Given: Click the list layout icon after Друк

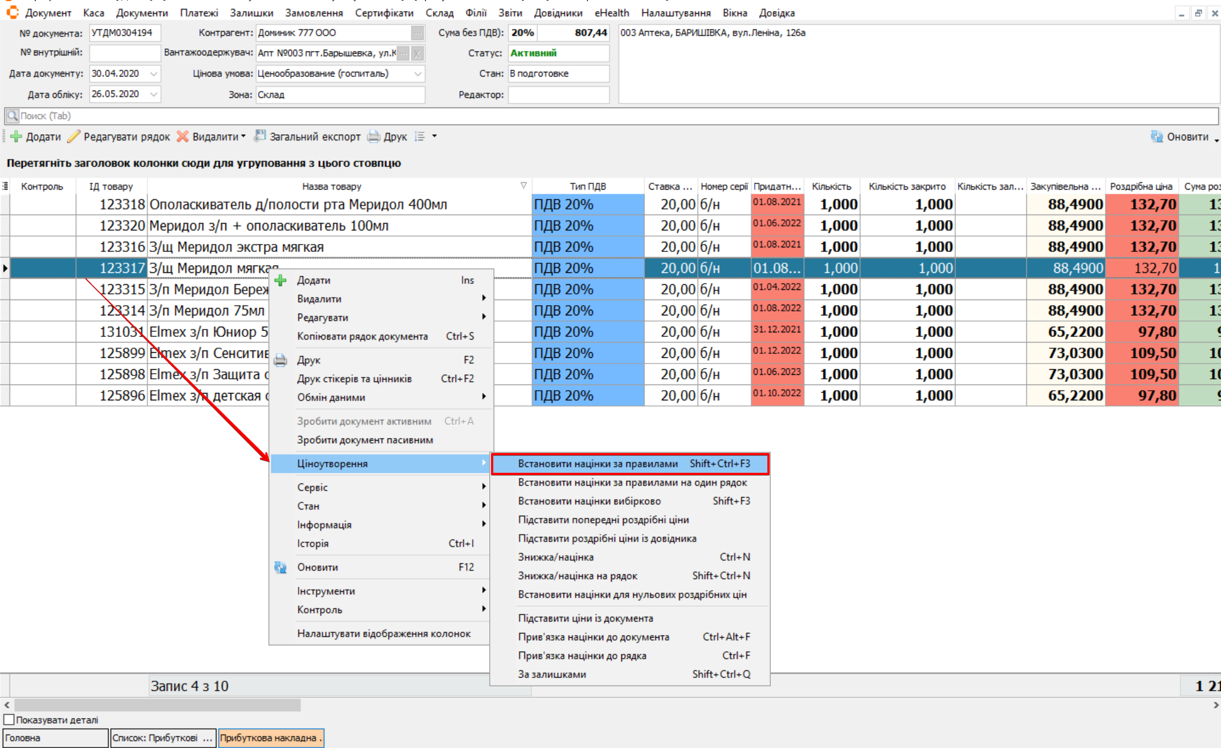Looking at the screenshot, I should point(420,136).
